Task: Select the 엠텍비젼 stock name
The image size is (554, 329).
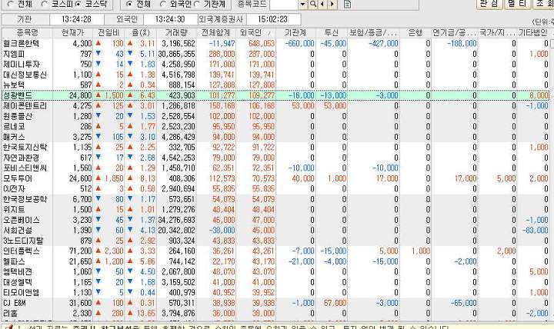Action: pyautogui.click(x=17, y=272)
